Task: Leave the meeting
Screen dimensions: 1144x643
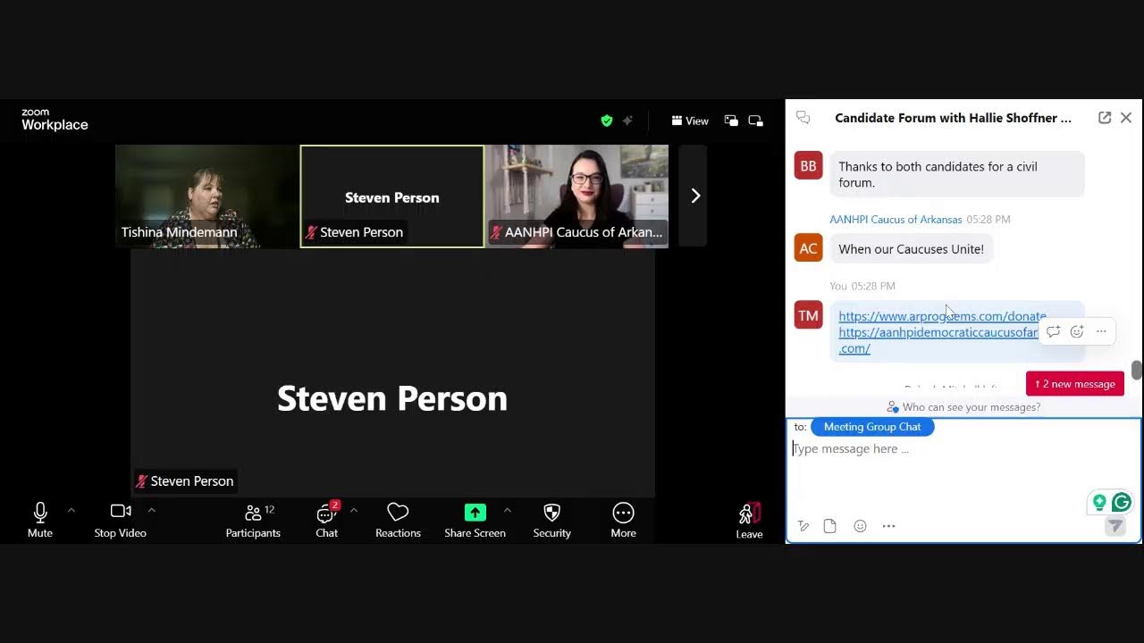Action: [749, 521]
